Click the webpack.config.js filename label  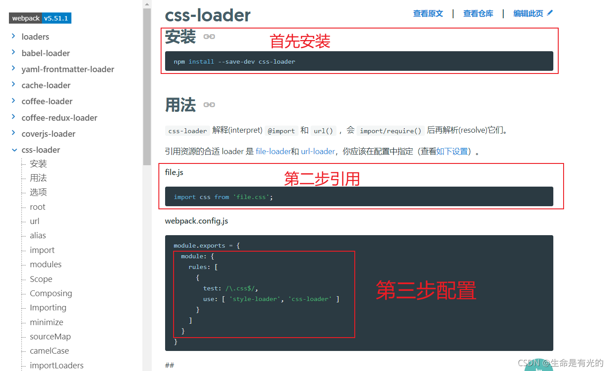click(x=196, y=221)
